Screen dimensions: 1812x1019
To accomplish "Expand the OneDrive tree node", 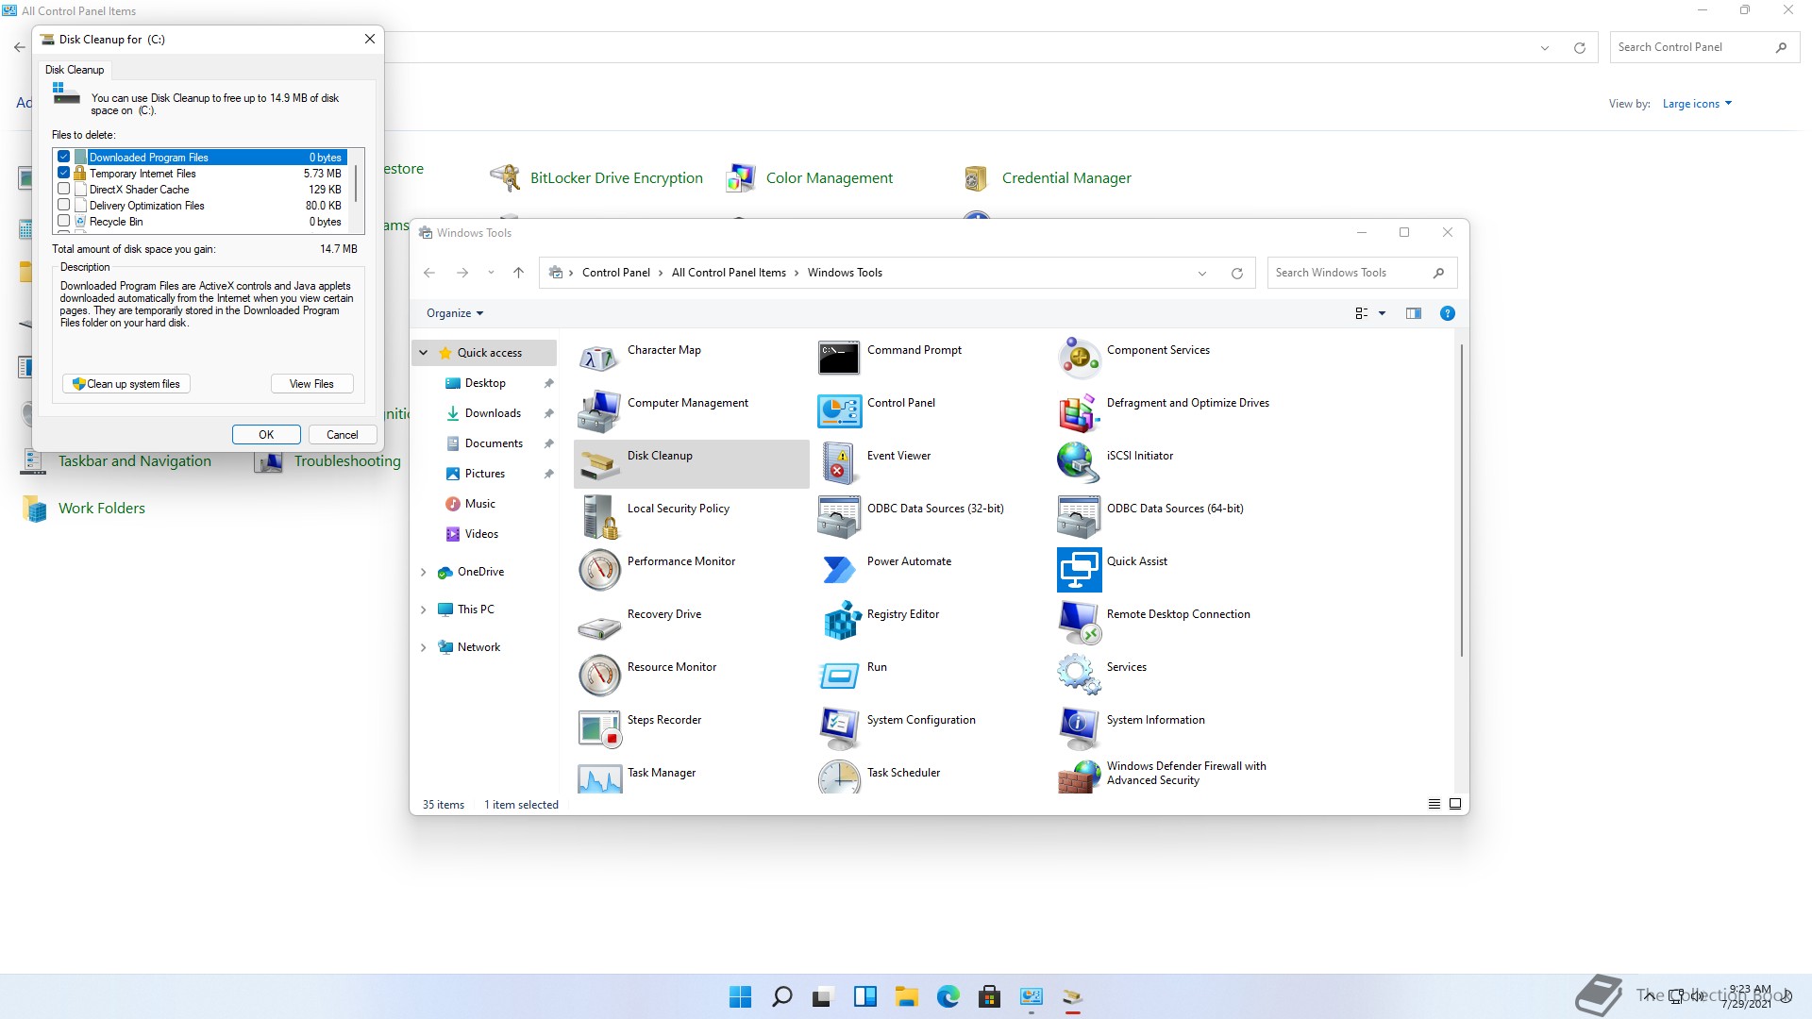I will [424, 572].
